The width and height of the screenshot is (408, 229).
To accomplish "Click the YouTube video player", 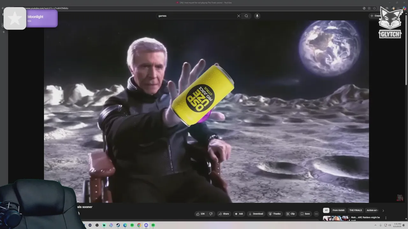I will click(x=206, y=111).
